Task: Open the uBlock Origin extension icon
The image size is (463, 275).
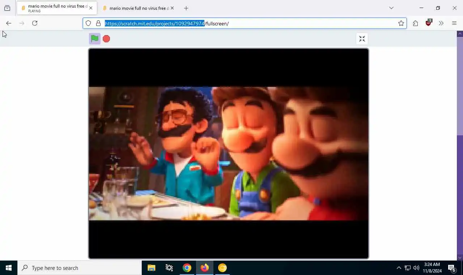Action: (x=429, y=23)
